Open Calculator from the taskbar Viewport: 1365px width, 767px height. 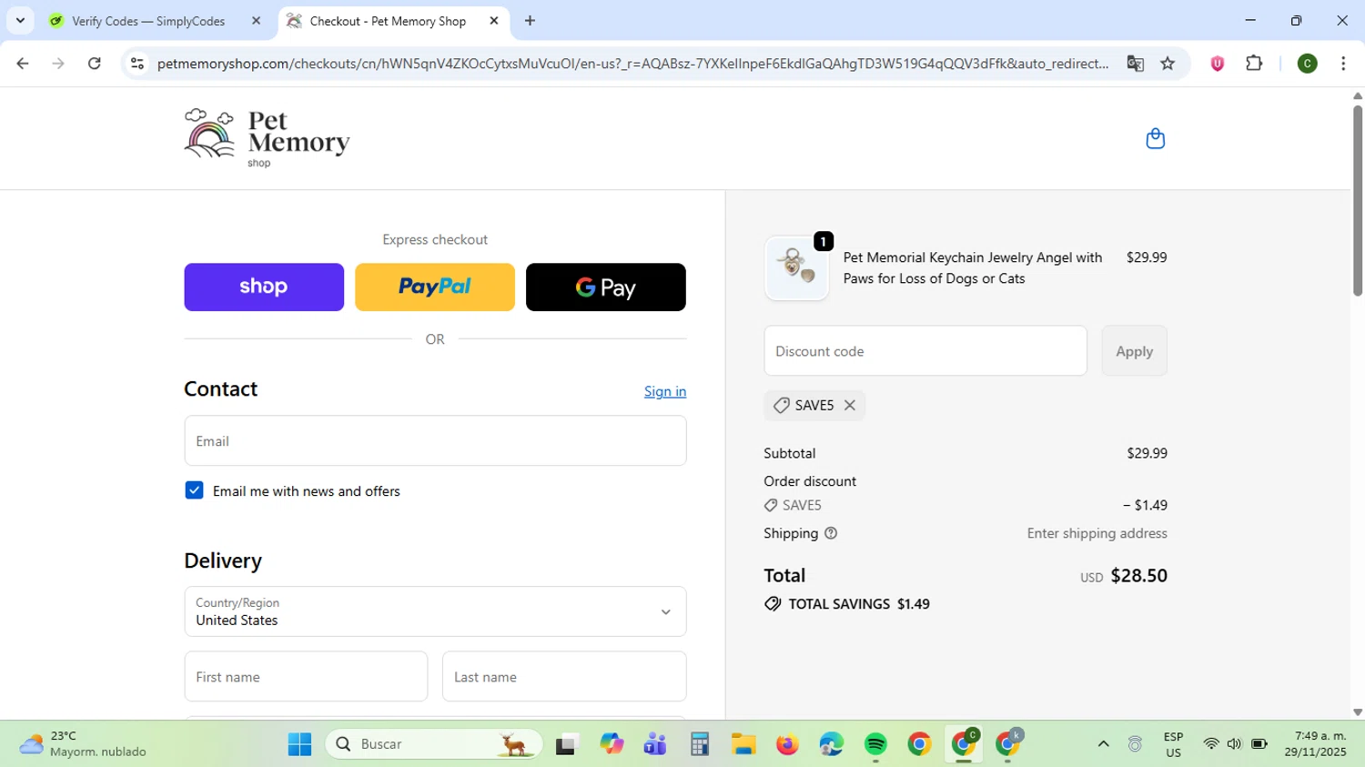(699, 744)
